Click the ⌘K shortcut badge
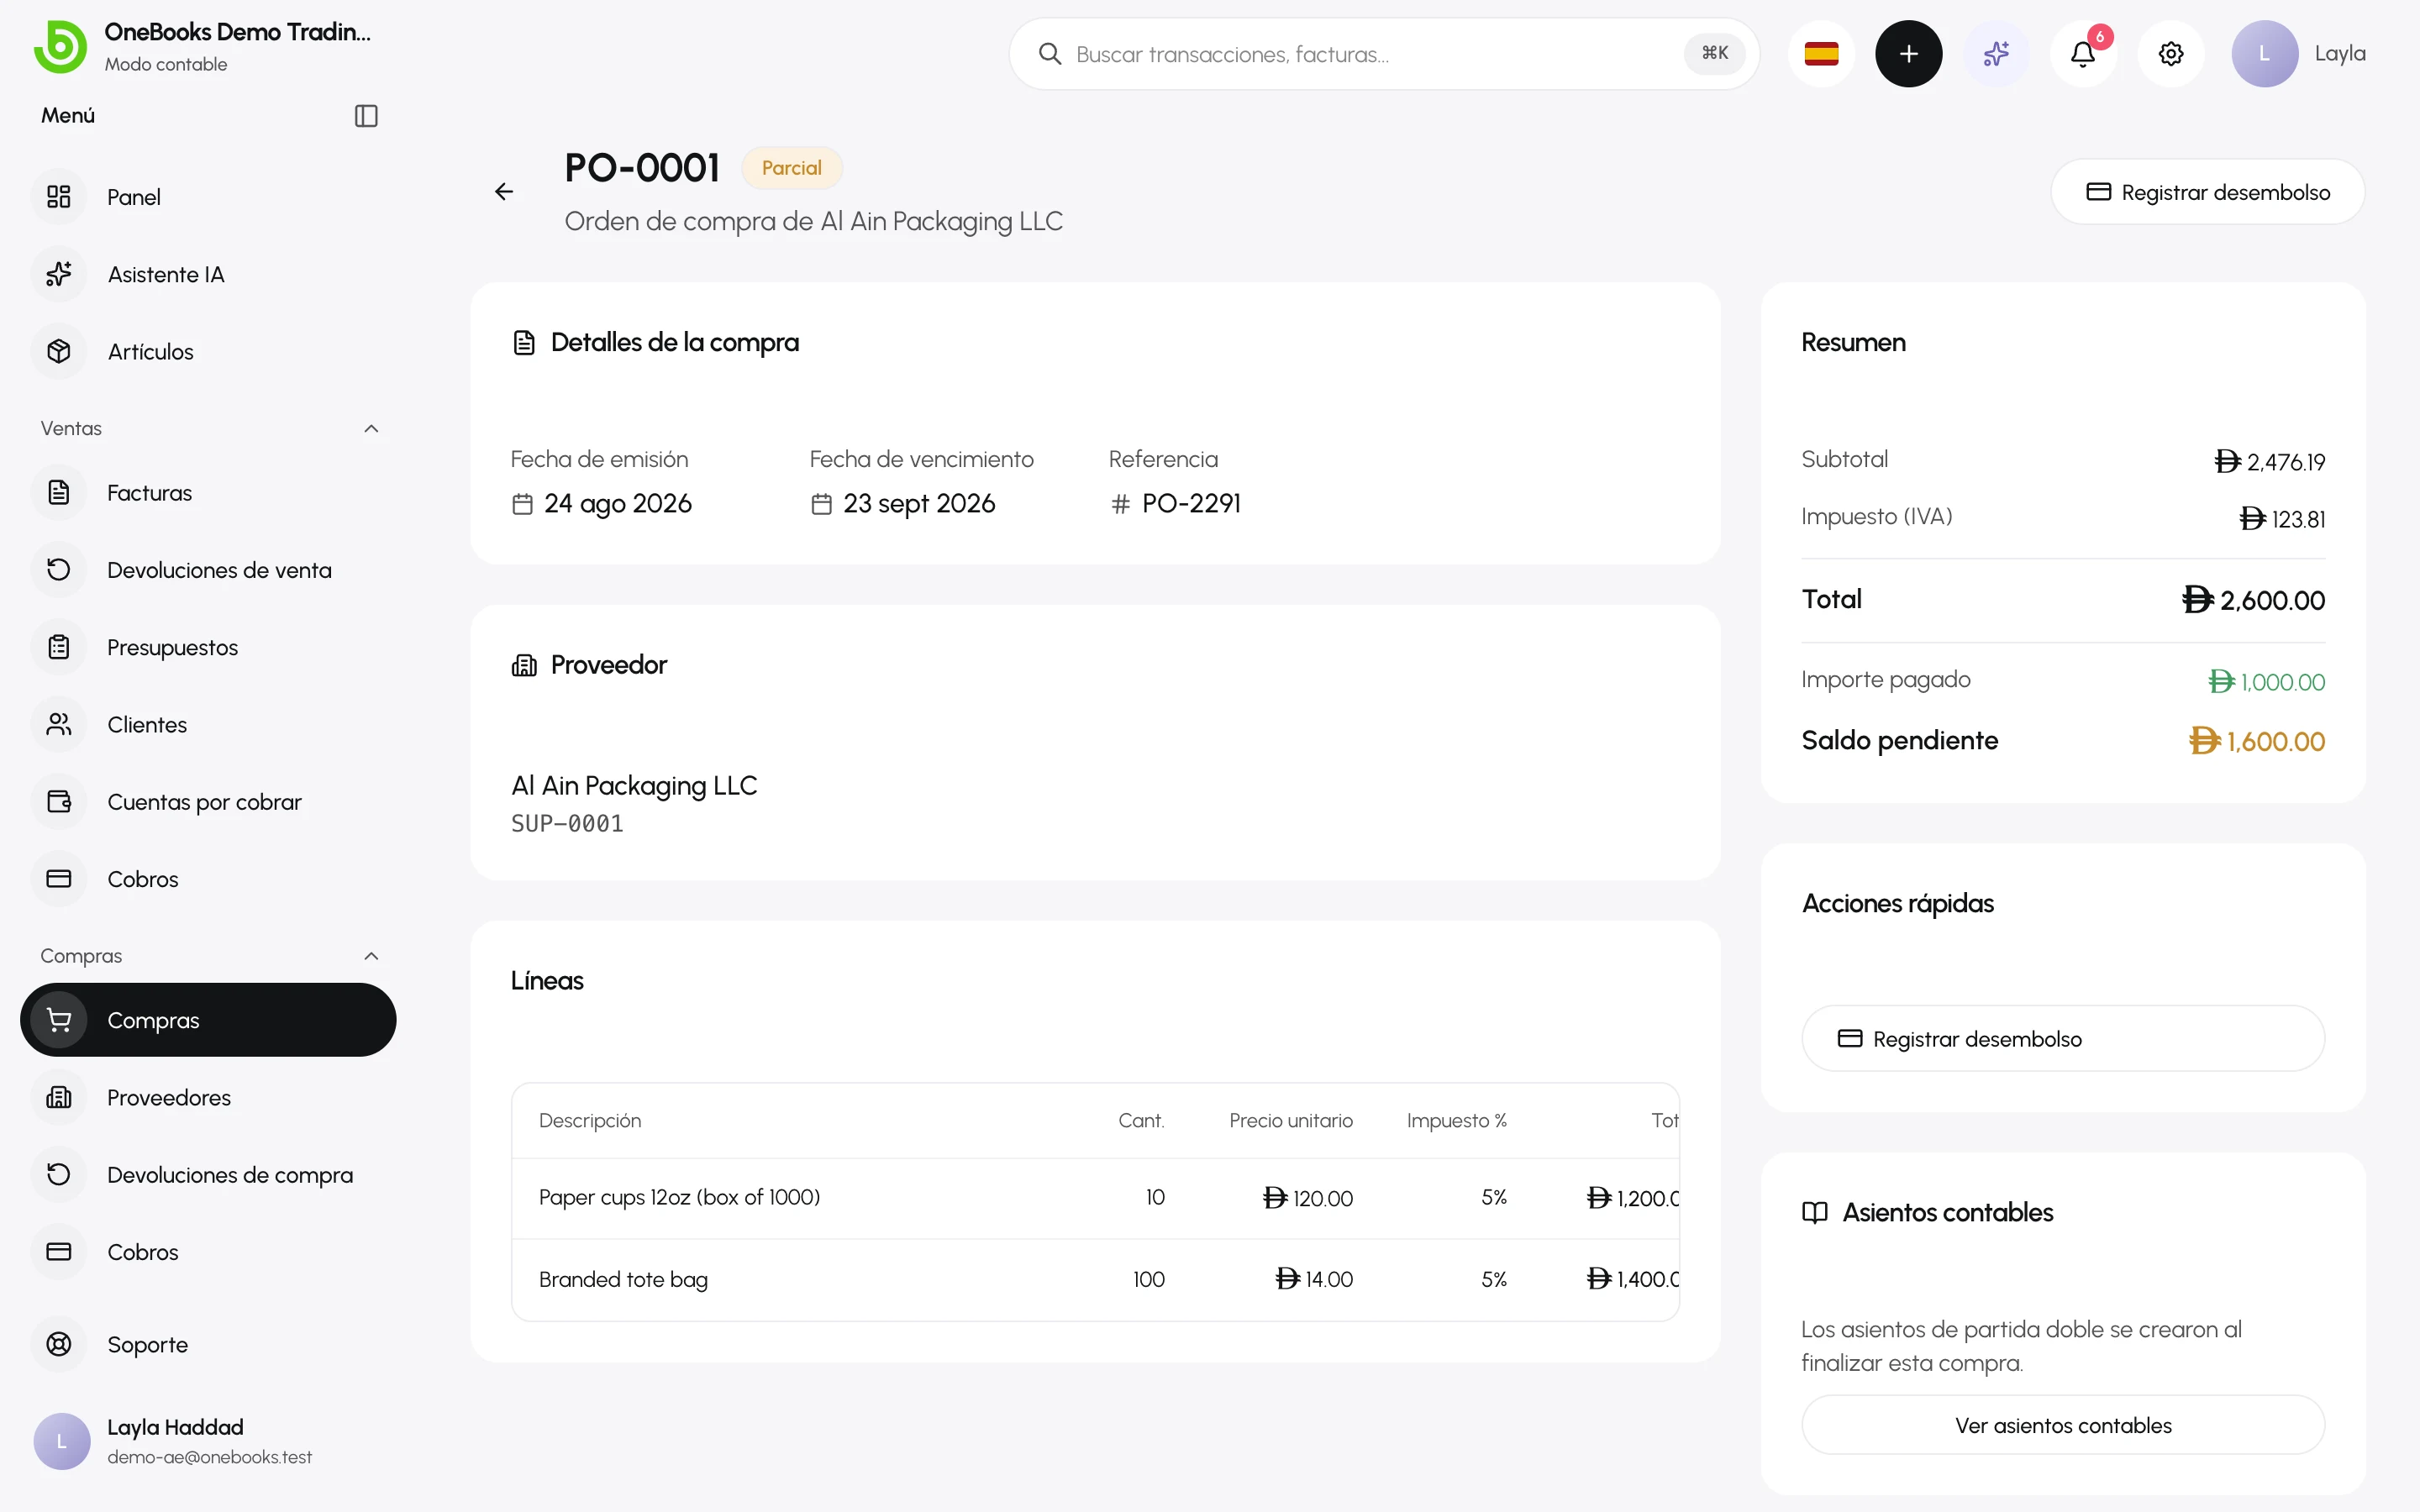 1714,53
